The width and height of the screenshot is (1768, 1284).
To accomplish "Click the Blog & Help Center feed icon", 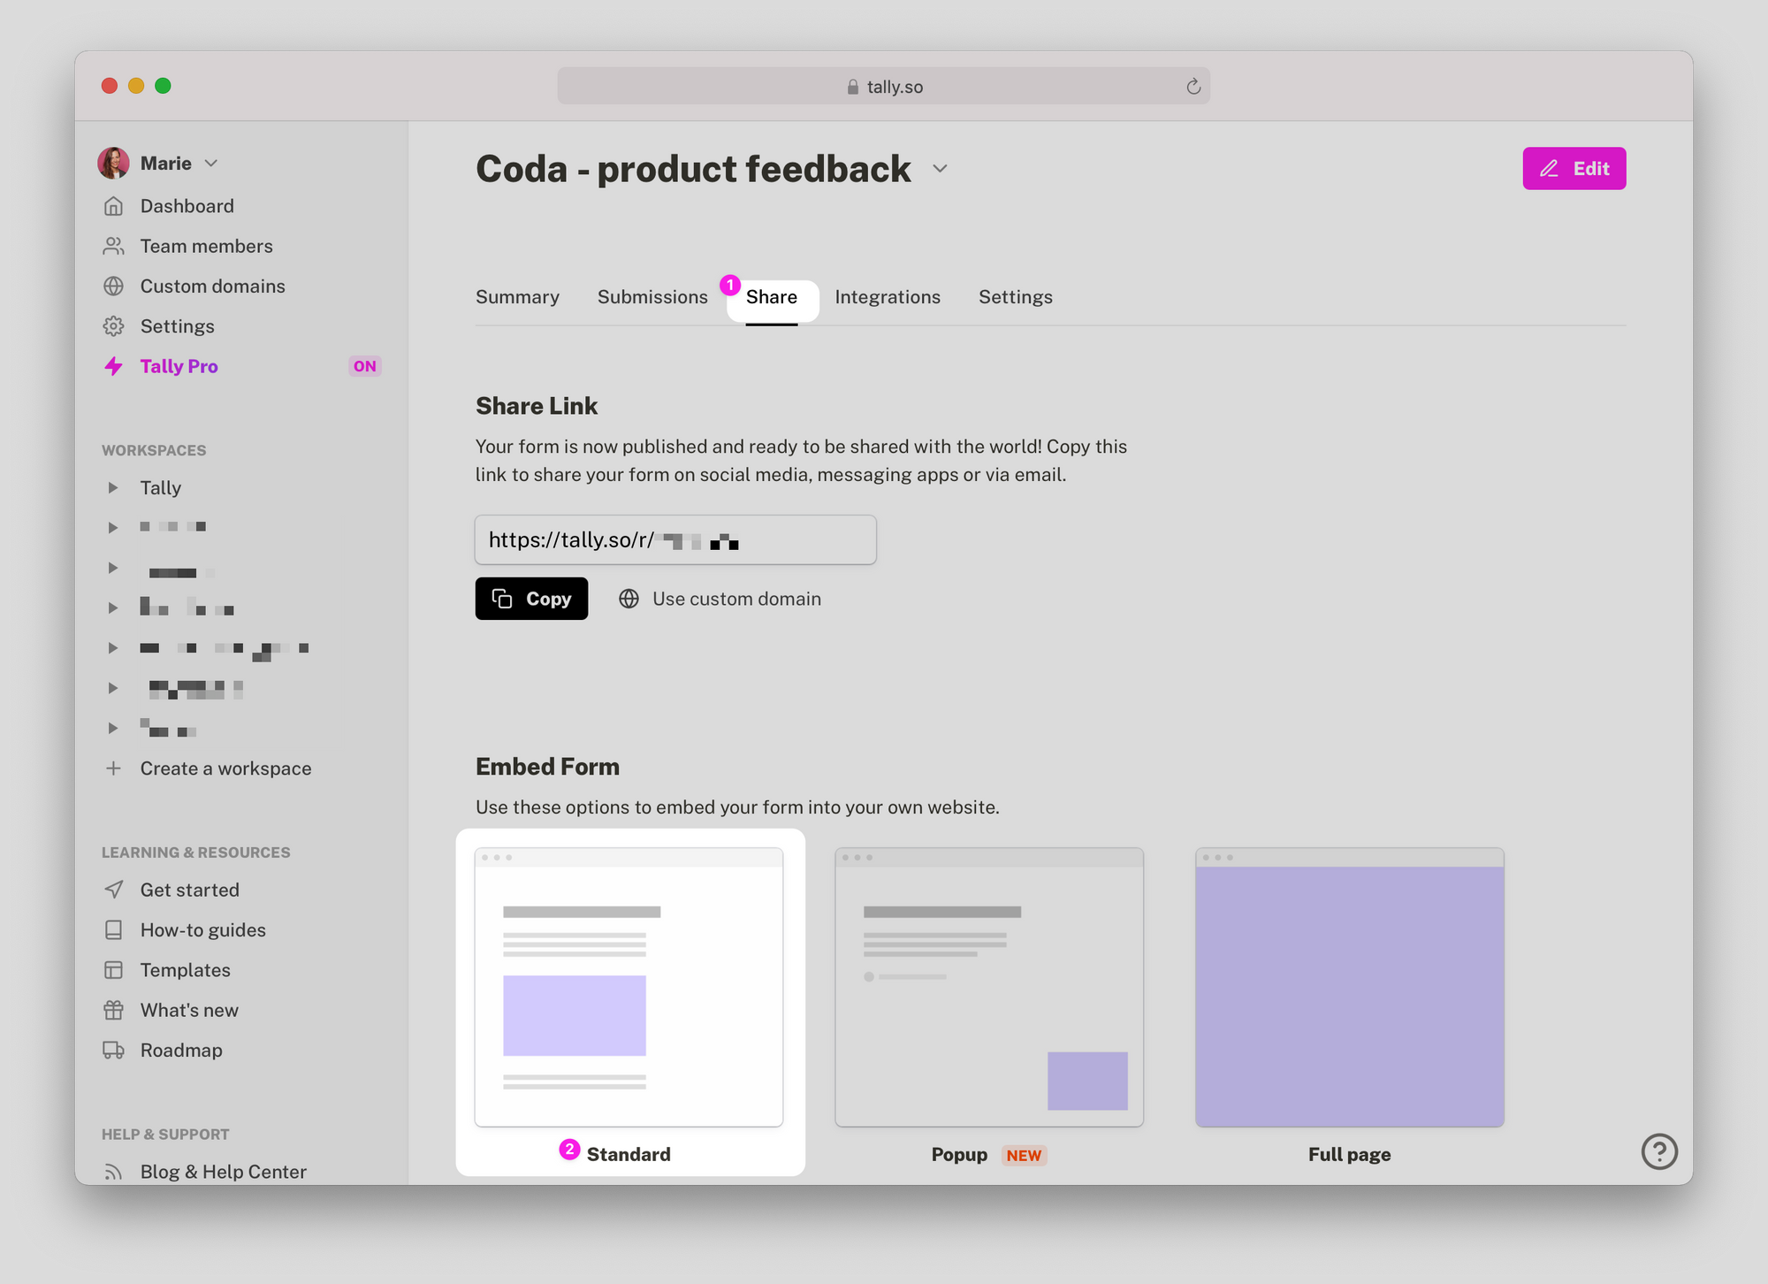I will click(x=113, y=1172).
